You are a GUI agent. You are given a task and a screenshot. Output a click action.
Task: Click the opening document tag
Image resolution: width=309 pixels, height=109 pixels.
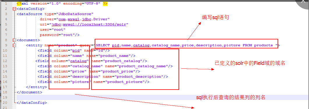coord(28,40)
